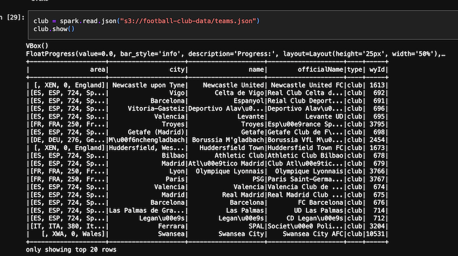This screenshot has height=256, width=458.
Task: Click 'Esp\u00e9rance Sp...' cell
Action: pyautogui.click(x=305, y=124)
